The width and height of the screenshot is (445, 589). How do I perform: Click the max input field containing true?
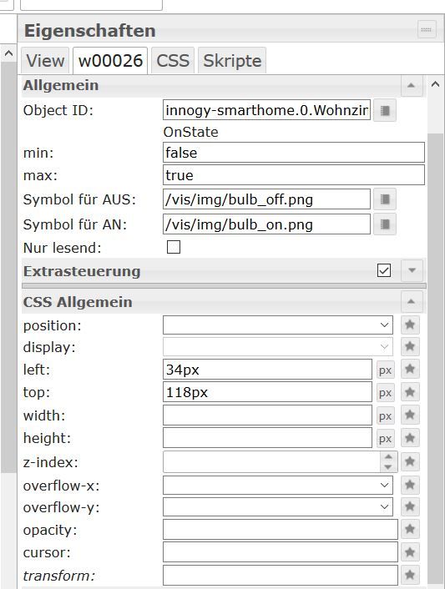tap(294, 175)
